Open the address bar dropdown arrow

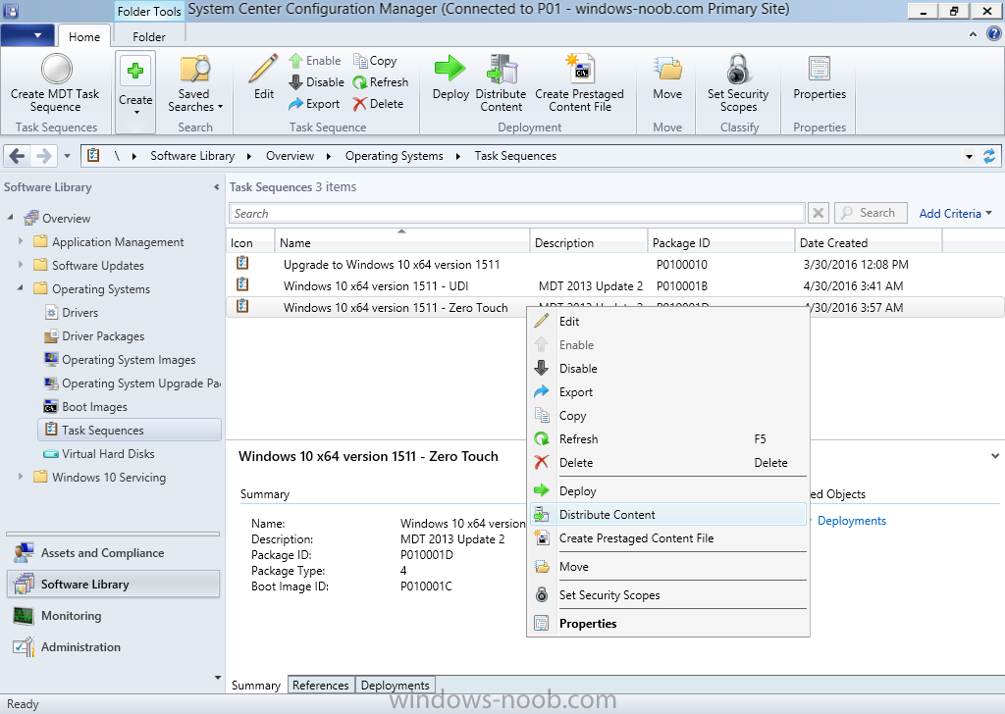point(969,156)
